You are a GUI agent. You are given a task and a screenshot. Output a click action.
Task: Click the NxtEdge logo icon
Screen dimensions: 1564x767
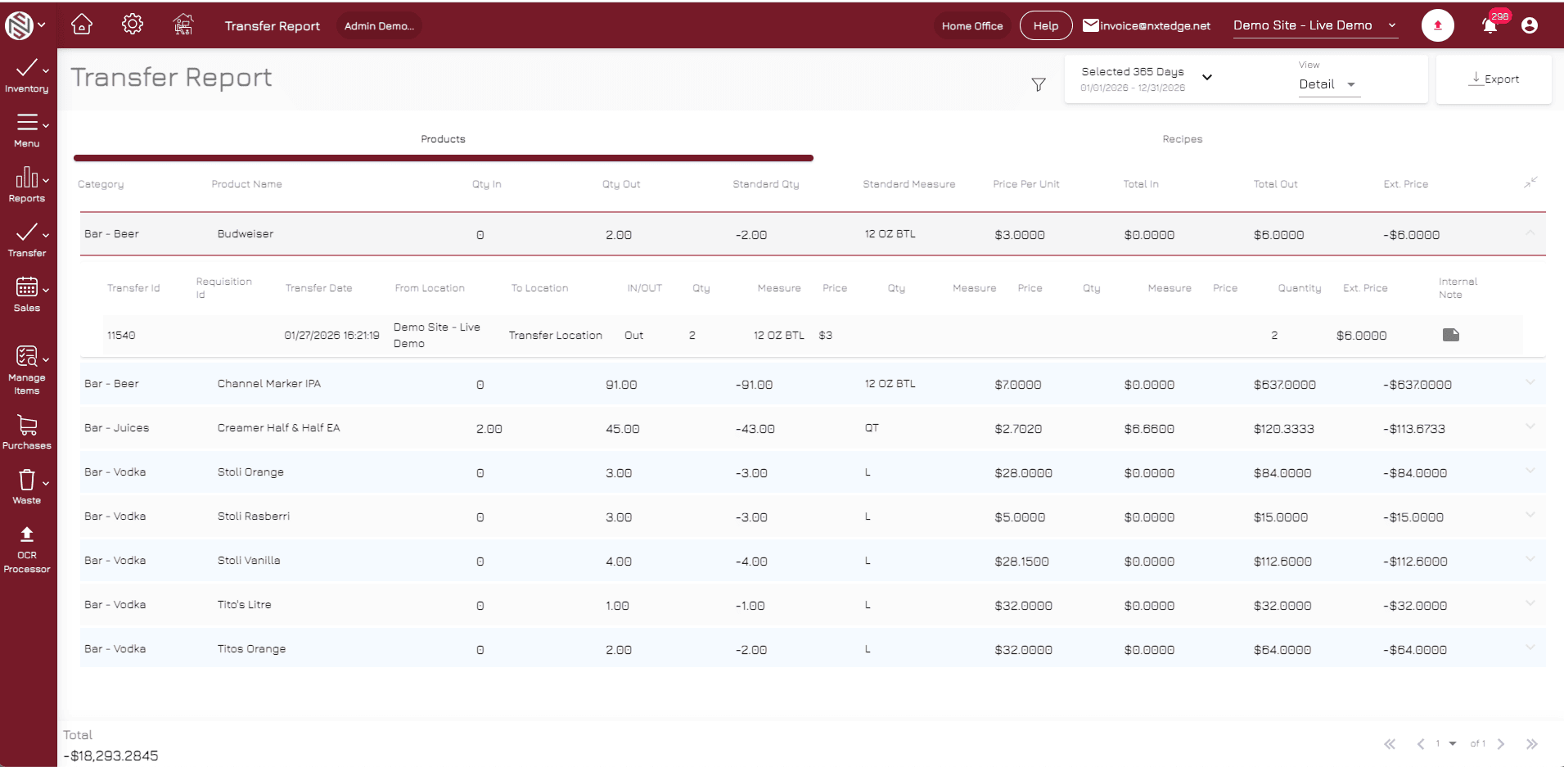19,25
